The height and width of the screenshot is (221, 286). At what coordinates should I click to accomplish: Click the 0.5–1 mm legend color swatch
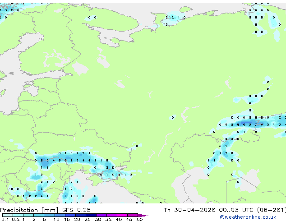coord(18,215)
